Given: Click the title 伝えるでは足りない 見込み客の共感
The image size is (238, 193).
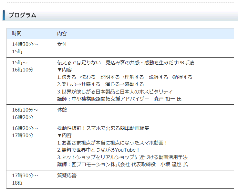Looking at the screenshot, I should pos(126,62).
